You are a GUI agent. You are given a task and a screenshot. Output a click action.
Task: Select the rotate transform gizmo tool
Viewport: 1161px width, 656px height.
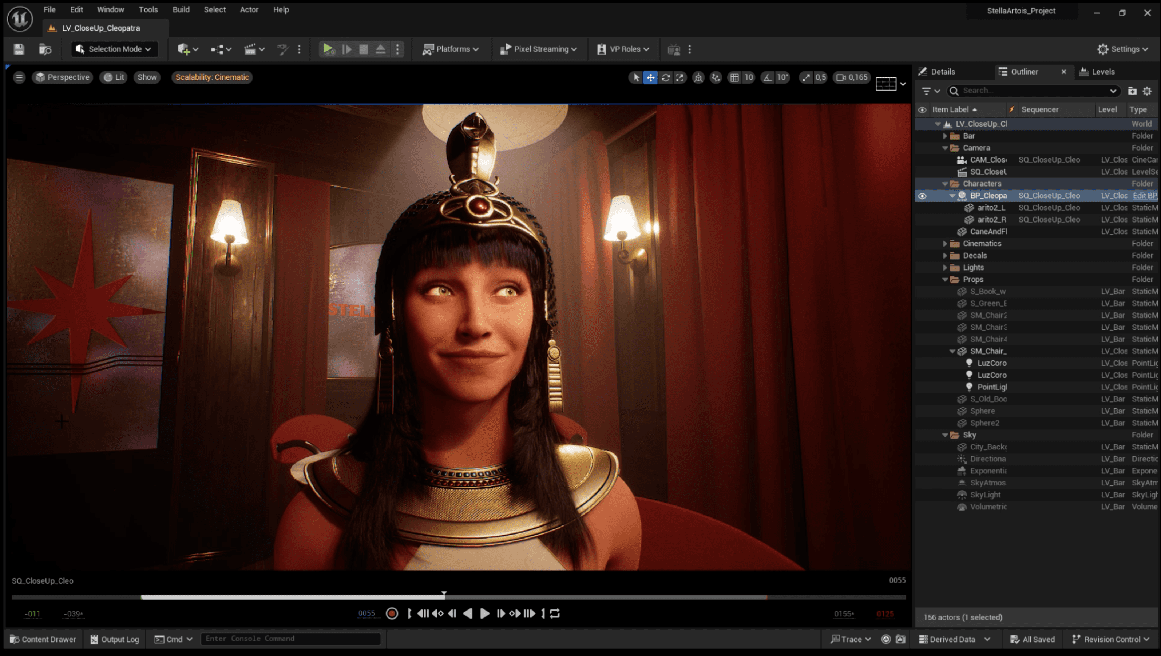pyautogui.click(x=666, y=77)
